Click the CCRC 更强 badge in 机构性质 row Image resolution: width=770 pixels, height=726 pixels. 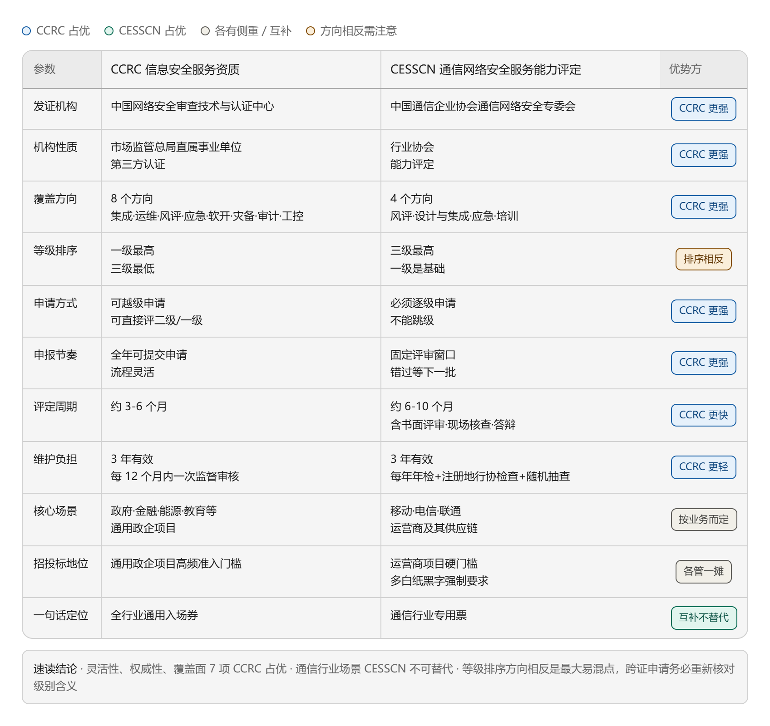coord(703,155)
